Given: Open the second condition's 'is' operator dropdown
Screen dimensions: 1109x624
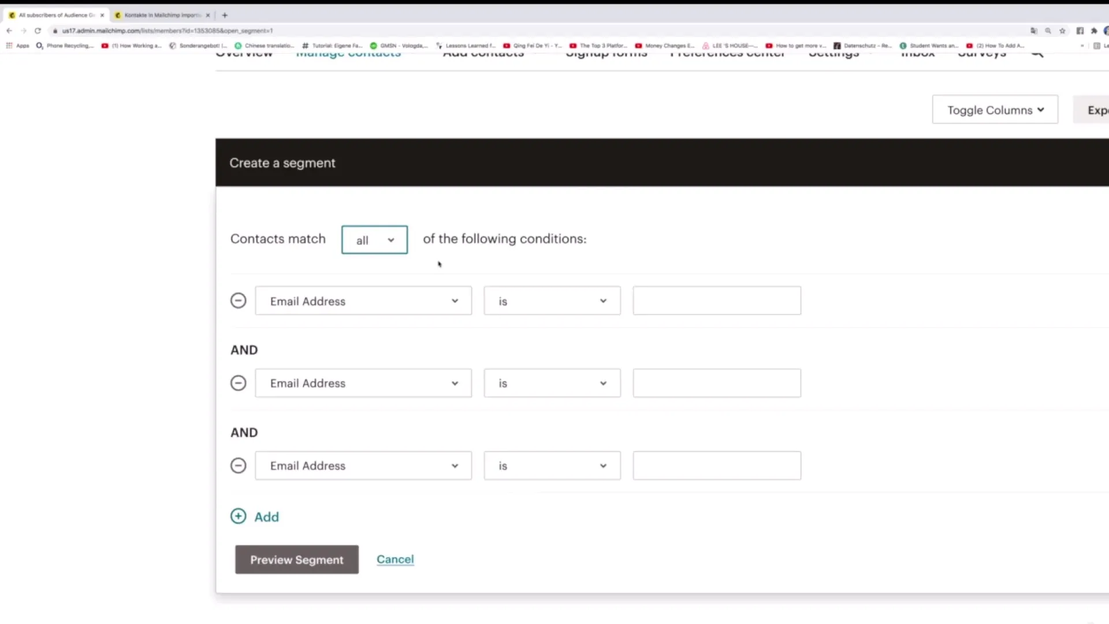Looking at the screenshot, I should point(552,383).
